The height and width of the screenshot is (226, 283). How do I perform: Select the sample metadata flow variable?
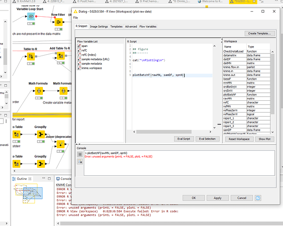coord(92,64)
